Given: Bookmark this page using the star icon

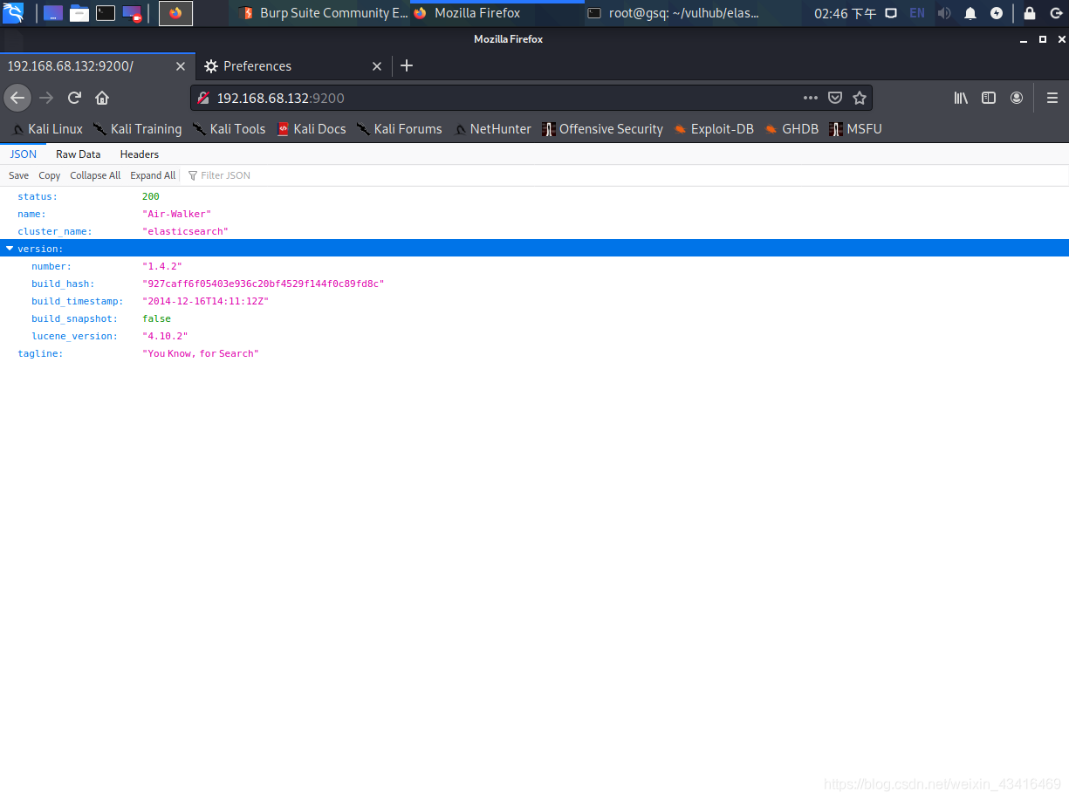Looking at the screenshot, I should (x=860, y=97).
